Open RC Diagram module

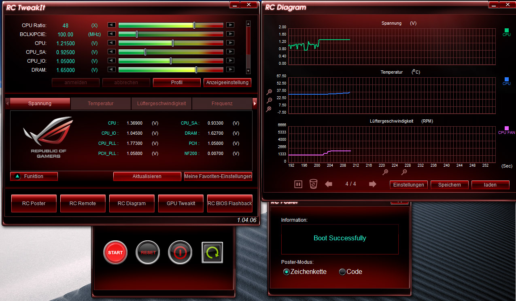[132, 203]
